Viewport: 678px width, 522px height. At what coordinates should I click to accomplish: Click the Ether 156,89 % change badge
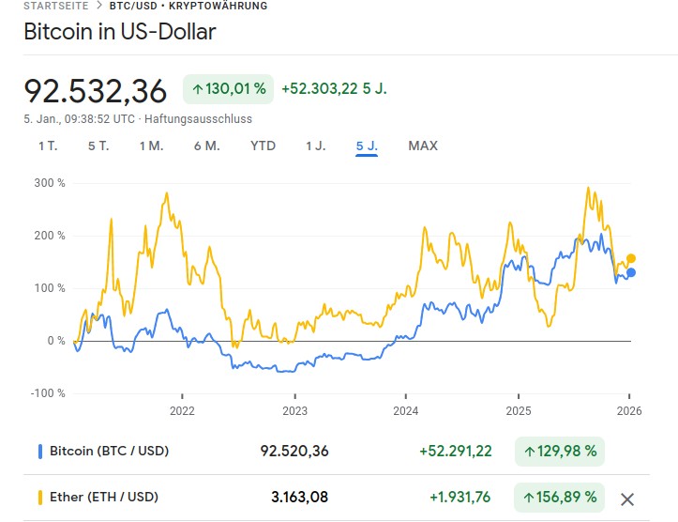coord(559,498)
